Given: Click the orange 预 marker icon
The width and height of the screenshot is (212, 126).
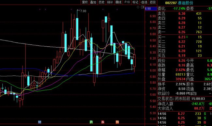Looking at the screenshot, I should [117, 122].
